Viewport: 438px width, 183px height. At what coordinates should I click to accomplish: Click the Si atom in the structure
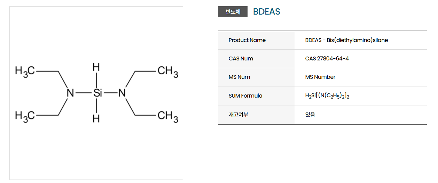point(98,93)
